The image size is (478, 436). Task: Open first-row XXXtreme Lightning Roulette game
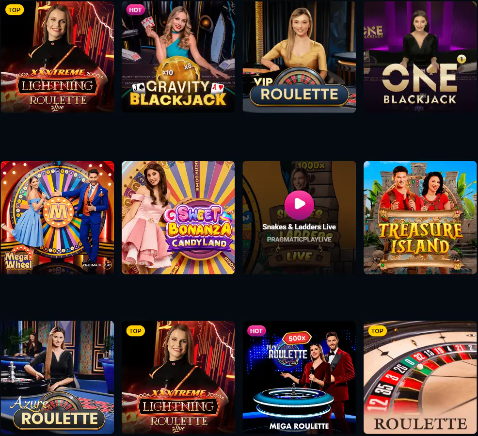[x=57, y=56]
